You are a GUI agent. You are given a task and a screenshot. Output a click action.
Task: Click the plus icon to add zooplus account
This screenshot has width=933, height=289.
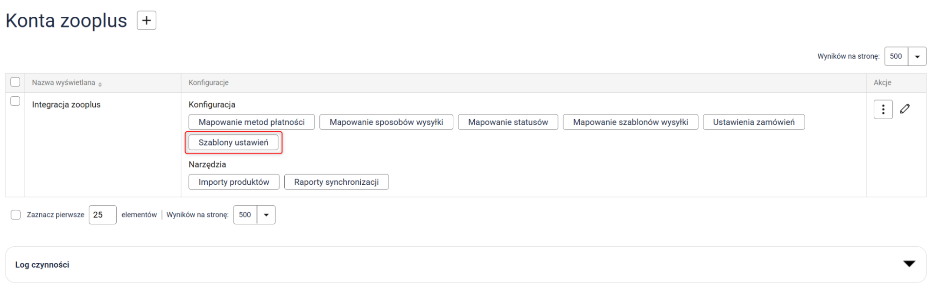(146, 20)
